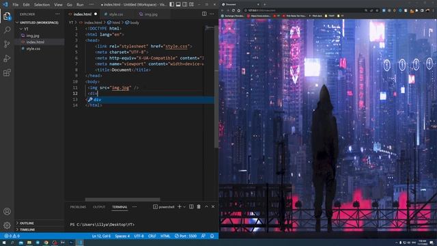Image resolution: width=437 pixels, height=246 pixels.
Task: Click the Explorer panel ellipsis actions
Action: (57, 14)
